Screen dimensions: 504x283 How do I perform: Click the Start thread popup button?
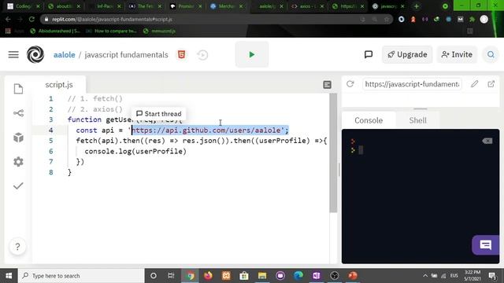point(159,114)
